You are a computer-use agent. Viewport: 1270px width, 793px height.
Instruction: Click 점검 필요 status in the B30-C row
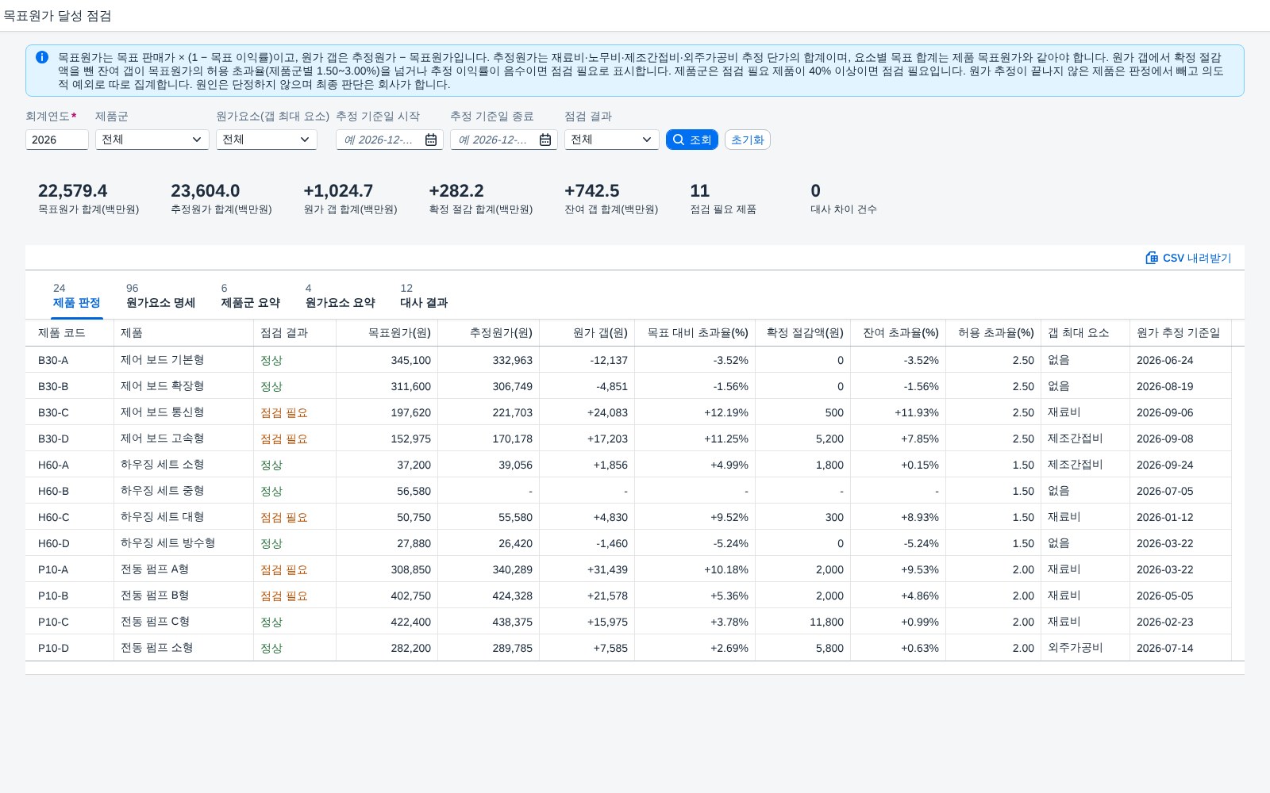tap(284, 412)
